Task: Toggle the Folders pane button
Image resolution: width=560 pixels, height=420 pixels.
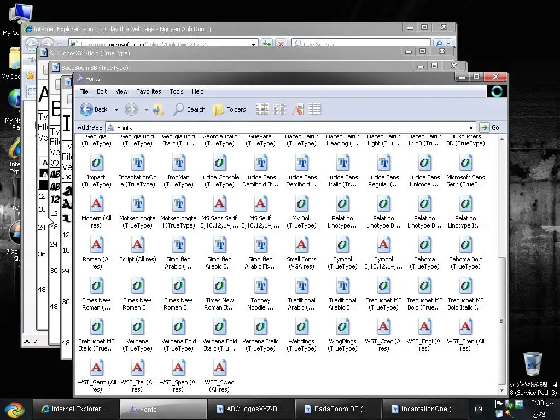Action: click(x=229, y=109)
